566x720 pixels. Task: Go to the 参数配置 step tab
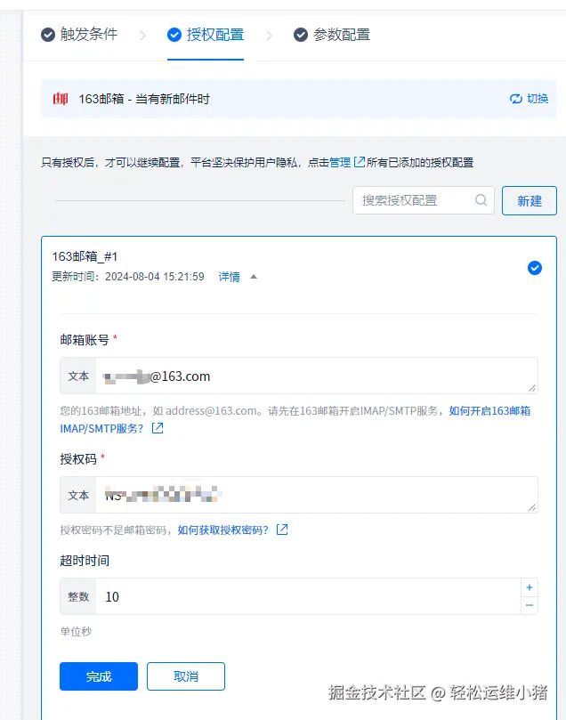[x=331, y=35]
